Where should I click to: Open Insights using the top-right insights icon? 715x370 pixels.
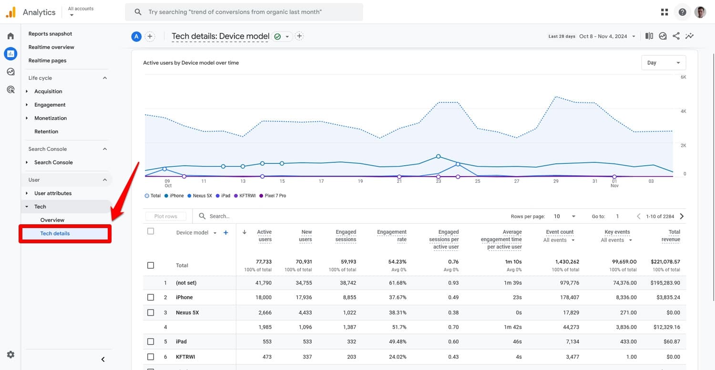coord(663,36)
